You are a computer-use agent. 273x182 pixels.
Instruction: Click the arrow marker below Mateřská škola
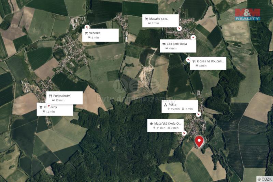click(x=184, y=133)
